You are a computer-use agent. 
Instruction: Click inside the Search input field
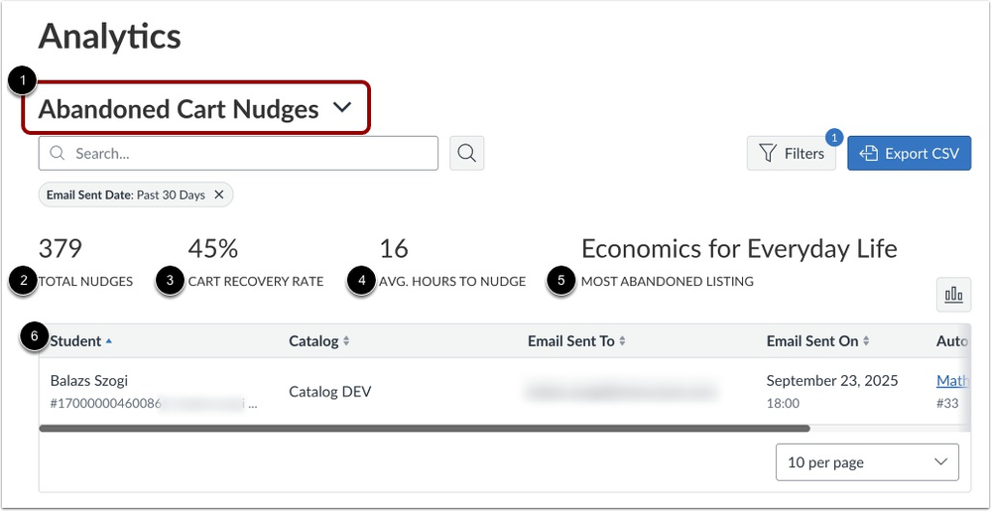coord(248,154)
